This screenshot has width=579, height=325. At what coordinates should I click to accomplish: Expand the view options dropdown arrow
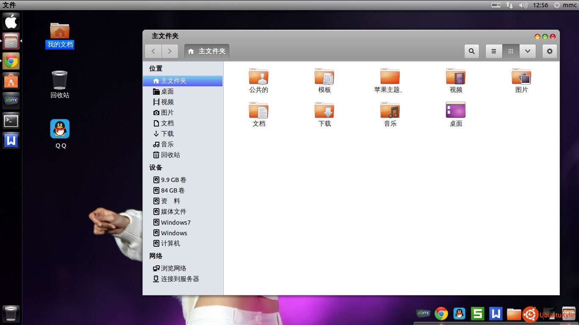tap(527, 51)
